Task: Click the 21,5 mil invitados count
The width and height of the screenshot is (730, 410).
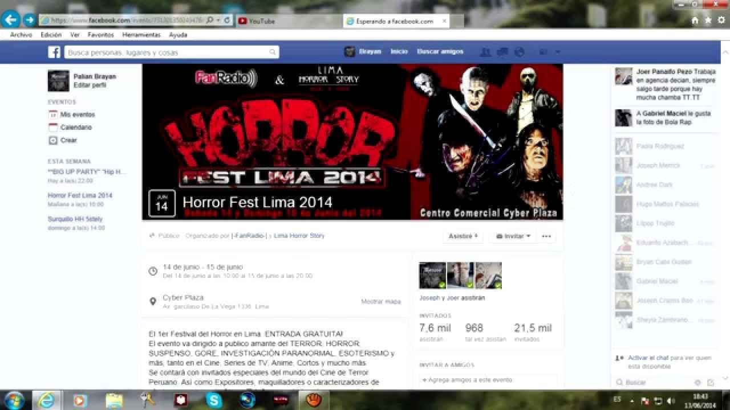Action: pyautogui.click(x=533, y=332)
